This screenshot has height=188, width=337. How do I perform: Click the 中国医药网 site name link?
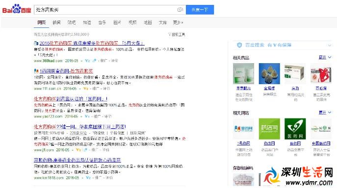coord(321,143)
